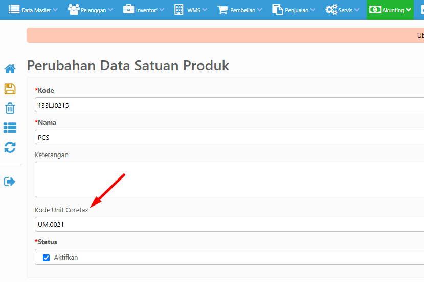This screenshot has height=282, width=424.
Task: Open the Pembelian menu
Action: coord(239,10)
